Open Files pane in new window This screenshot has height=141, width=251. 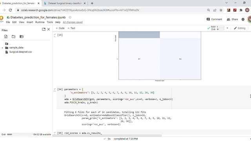click(44, 29)
